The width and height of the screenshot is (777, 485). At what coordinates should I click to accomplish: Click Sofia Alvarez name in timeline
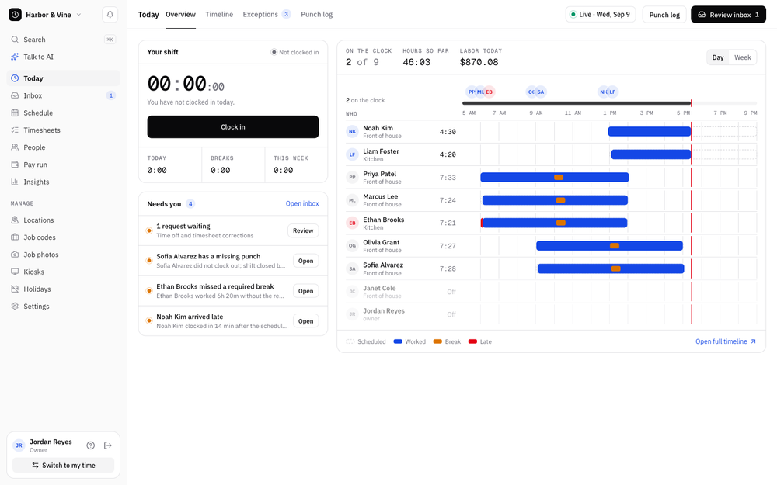click(383, 265)
